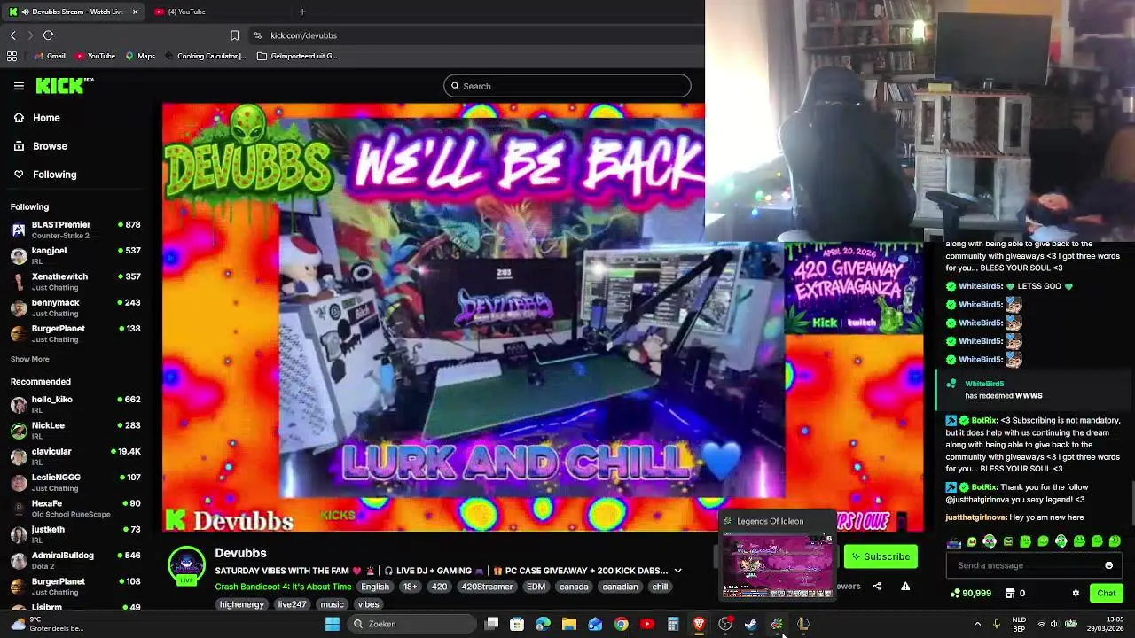This screenshot has height=638, width=1135.
Task: Open Maps bookmark
Action: tap(140, 56)
